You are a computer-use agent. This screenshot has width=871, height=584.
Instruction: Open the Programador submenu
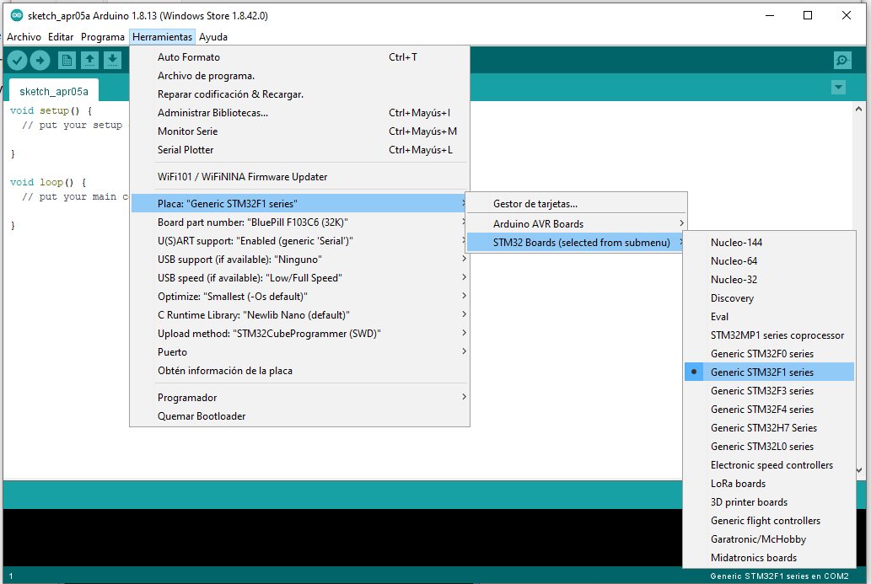click(x=185, y=397)
